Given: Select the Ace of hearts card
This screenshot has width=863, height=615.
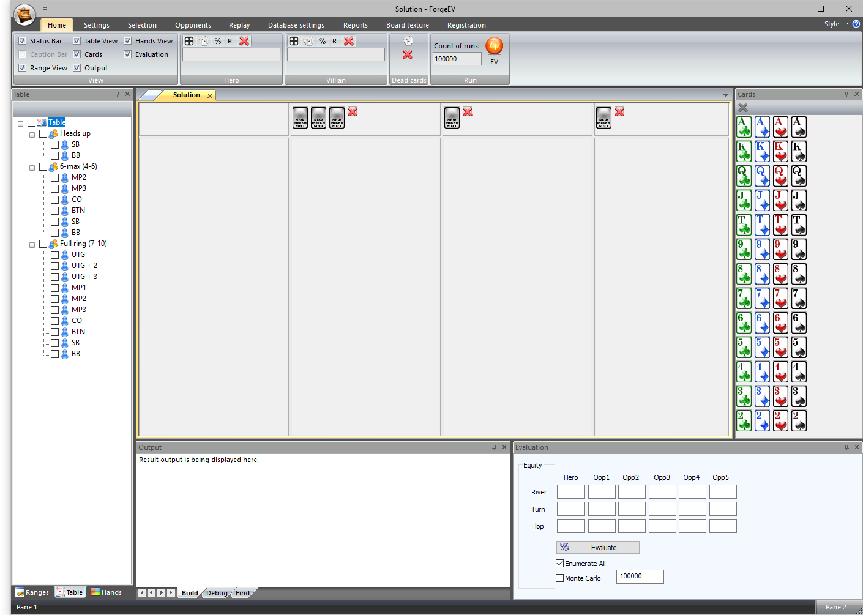Looking at the screenshot, I should tap(780, 127).
